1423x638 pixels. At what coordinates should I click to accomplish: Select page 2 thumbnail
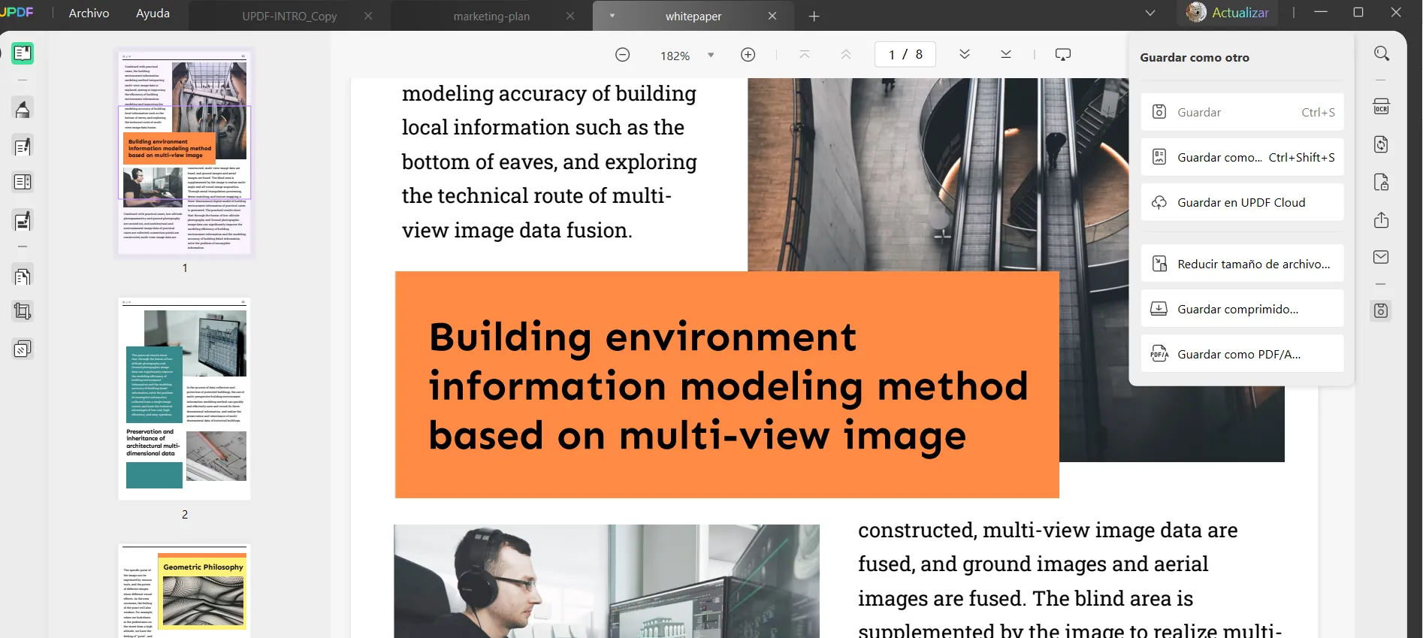(x=185, y=399)
